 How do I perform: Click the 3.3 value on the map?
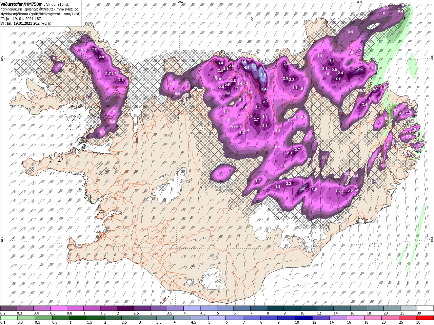pos(360,68)
